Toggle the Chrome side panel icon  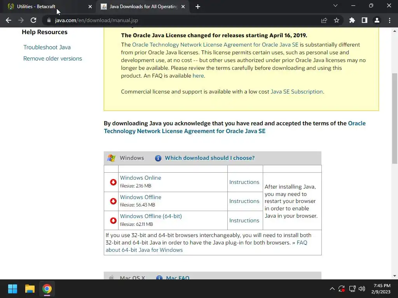coord(365,20)
